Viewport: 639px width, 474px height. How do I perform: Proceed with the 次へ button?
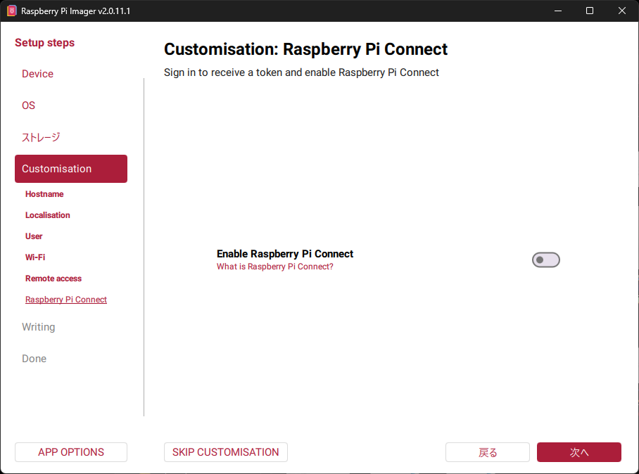tap(579, 452)
